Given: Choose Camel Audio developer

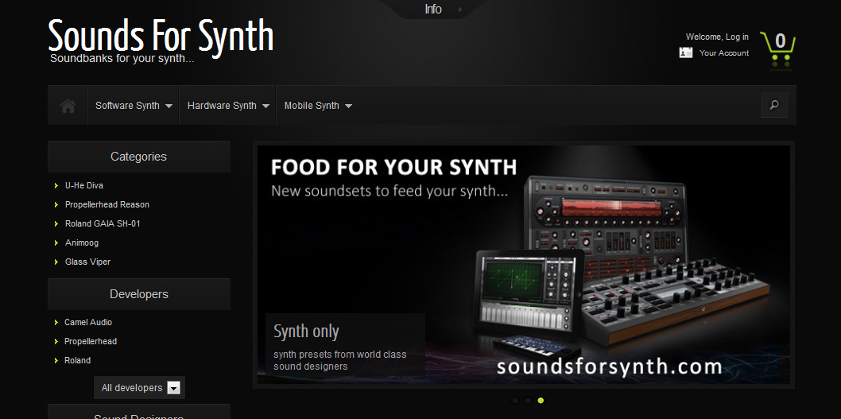Looking at the screenshot, I should tap(88, 322).
